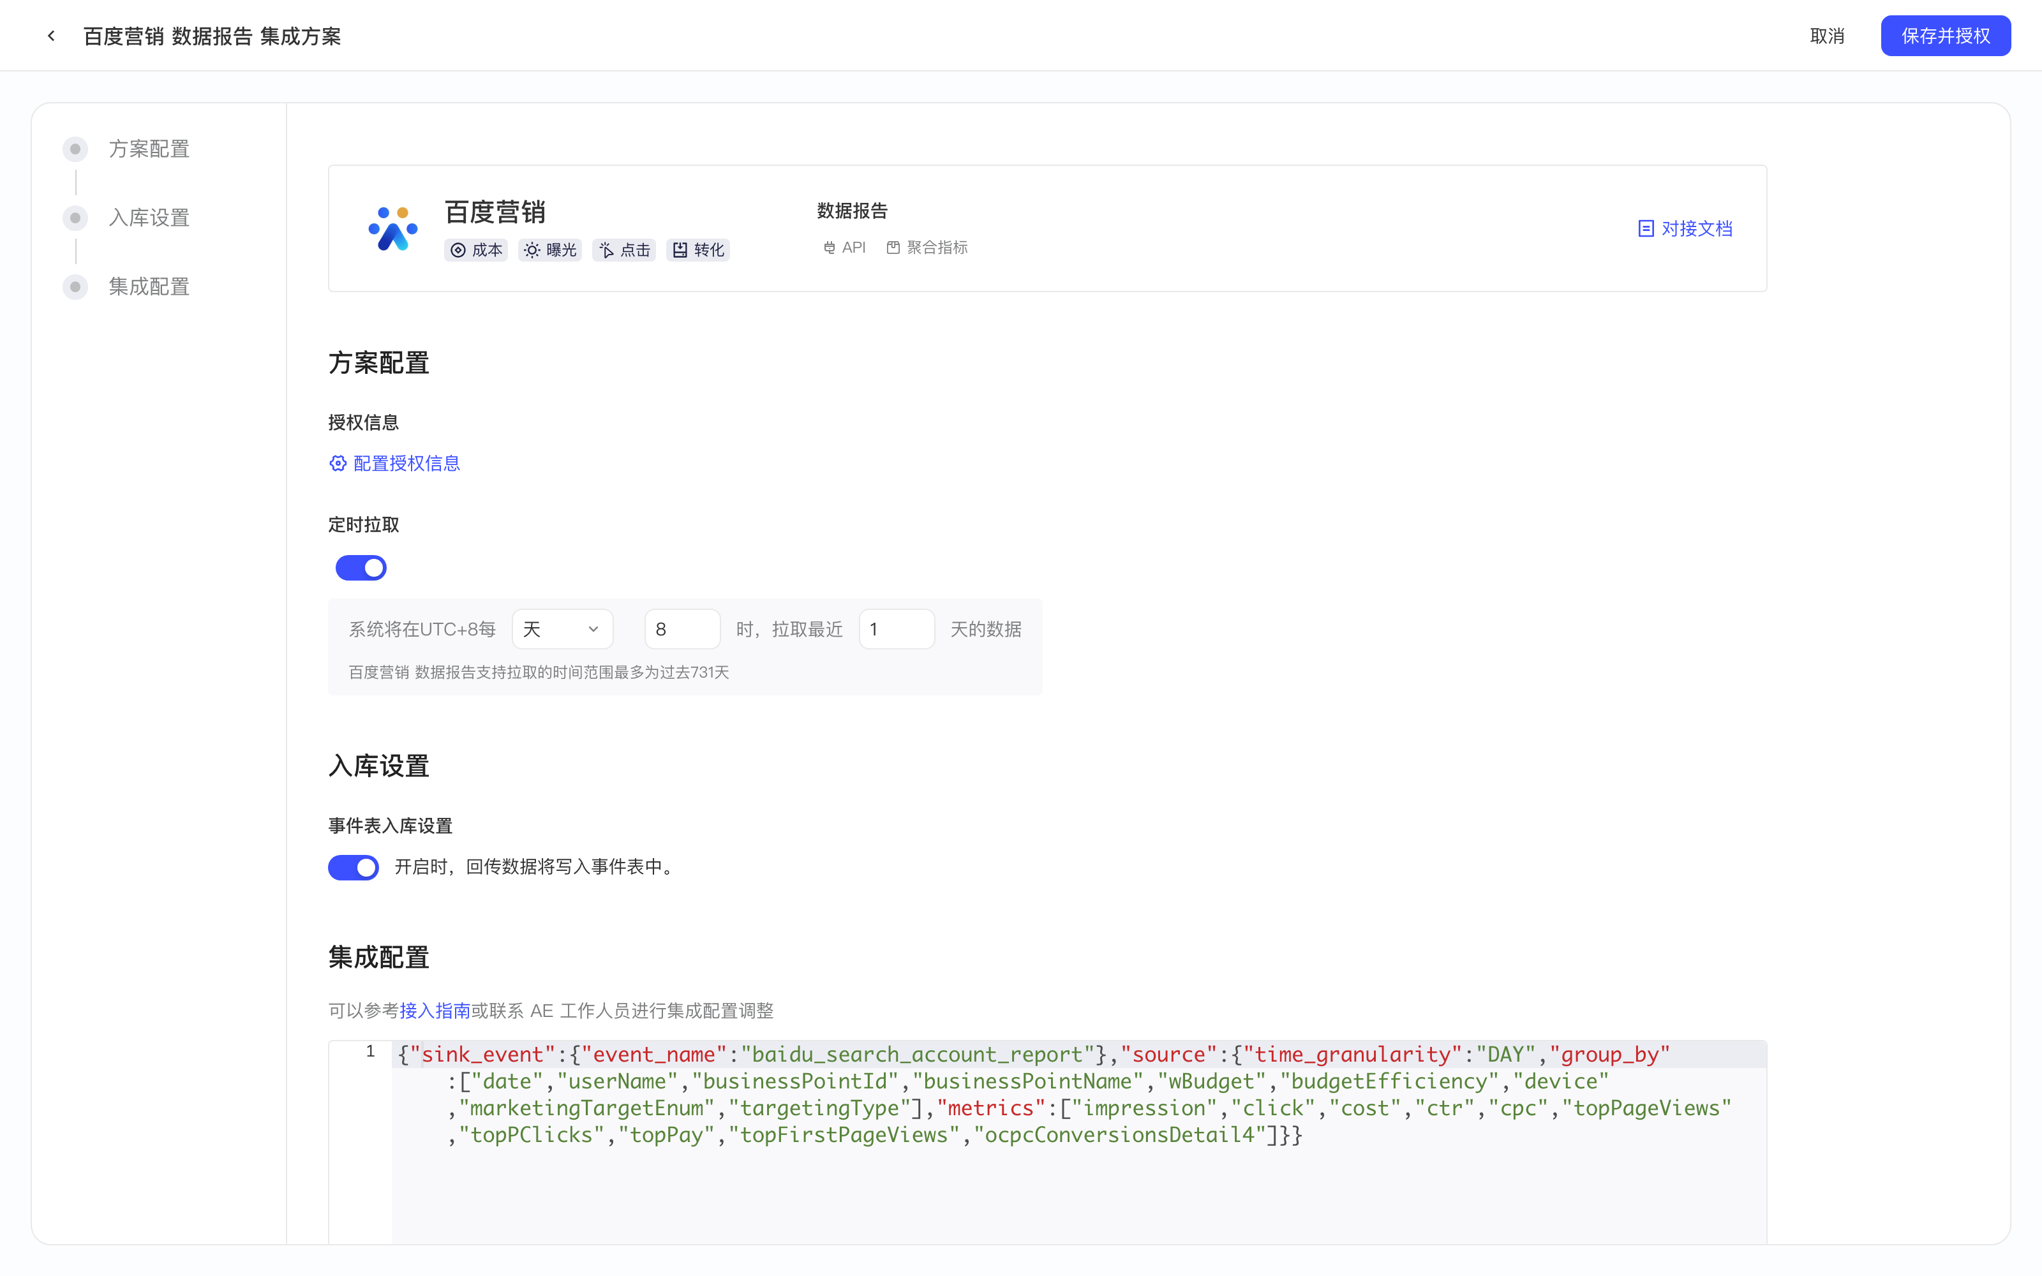Open the 天 frequency dropdown
The height and width of the screenshot is (1276, 2042).
(562, 628)
